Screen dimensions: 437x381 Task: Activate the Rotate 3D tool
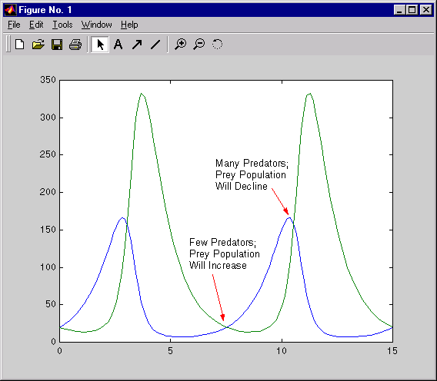click(x=218, y=45)
